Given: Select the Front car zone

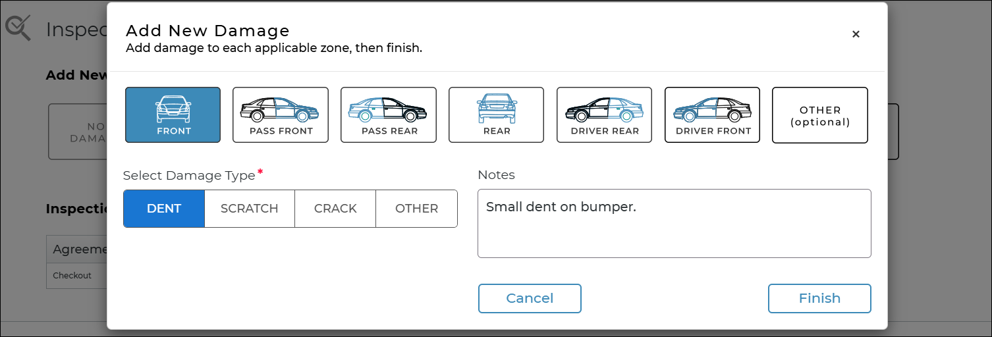Looking at the screenshot, I should tap(173, 115).
